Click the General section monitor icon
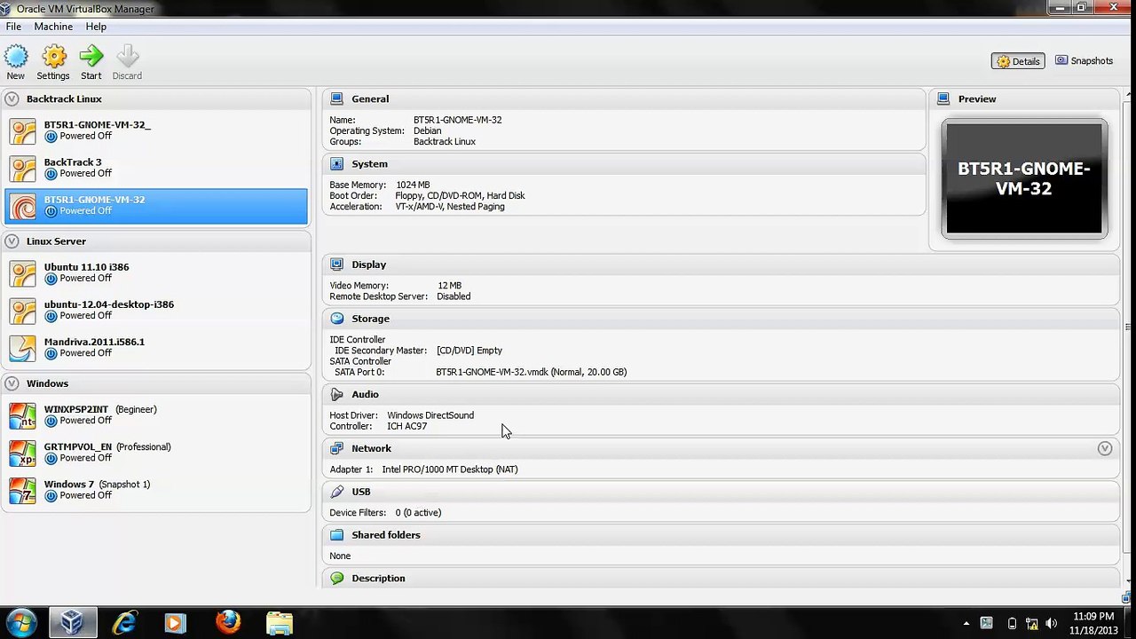 pyautogui.click(x=336, y=99)
